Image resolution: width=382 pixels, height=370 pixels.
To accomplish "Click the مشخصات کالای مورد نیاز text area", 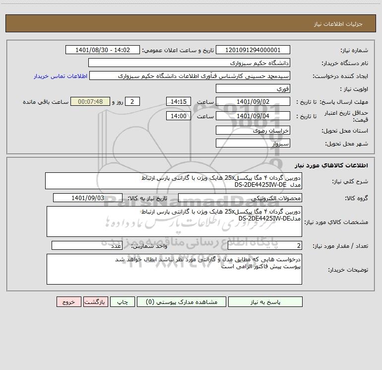I will click(x=174, y=222).
